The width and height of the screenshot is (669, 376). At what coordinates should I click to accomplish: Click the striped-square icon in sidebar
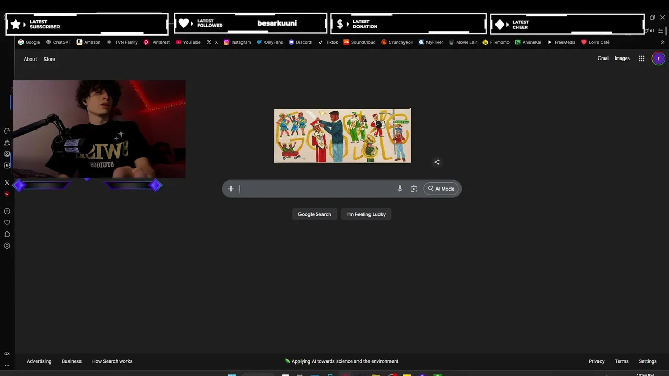pos(7,154)
